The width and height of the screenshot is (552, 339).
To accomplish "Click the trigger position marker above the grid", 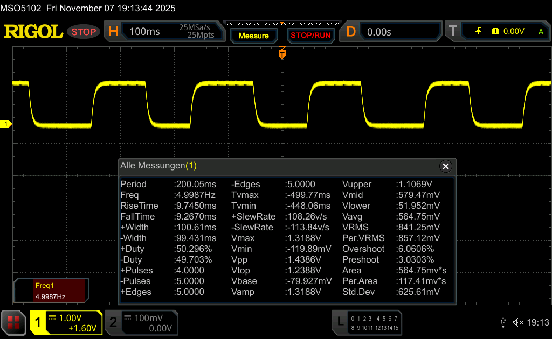I will point(281,54).
